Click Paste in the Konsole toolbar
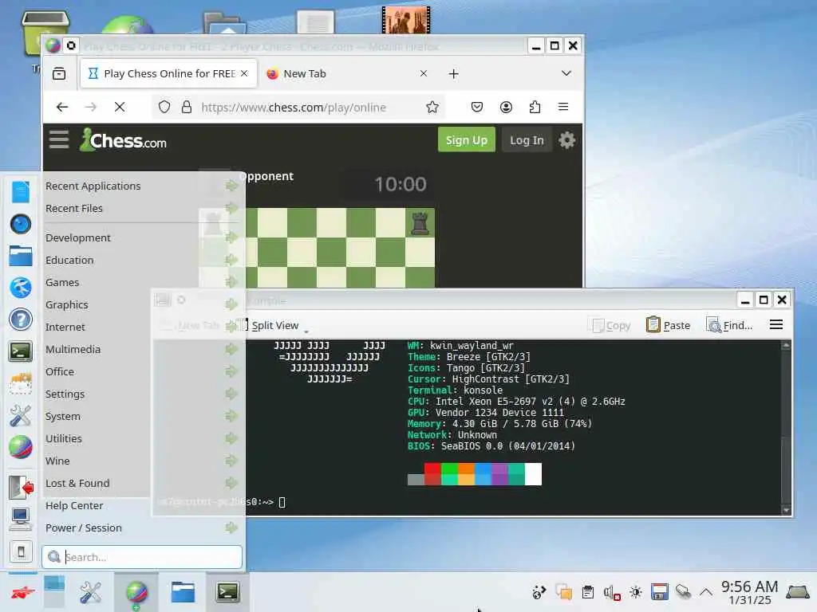 [669, 325]
